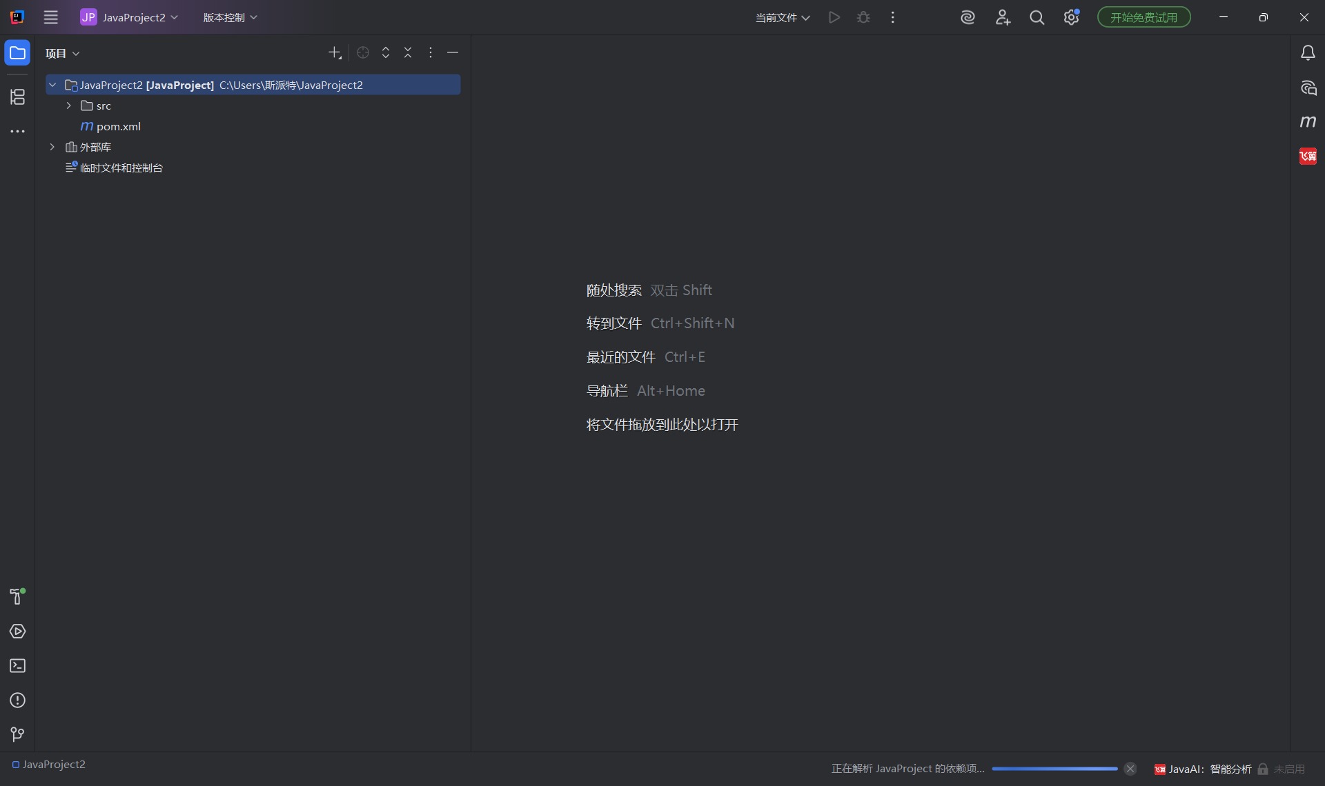Expand the 外部库 node
This screenshot has height=786, width=1325.
pos(52,147)
